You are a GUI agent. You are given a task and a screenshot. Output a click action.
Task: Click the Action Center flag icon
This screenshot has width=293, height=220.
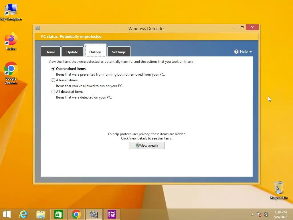point(259,214)
